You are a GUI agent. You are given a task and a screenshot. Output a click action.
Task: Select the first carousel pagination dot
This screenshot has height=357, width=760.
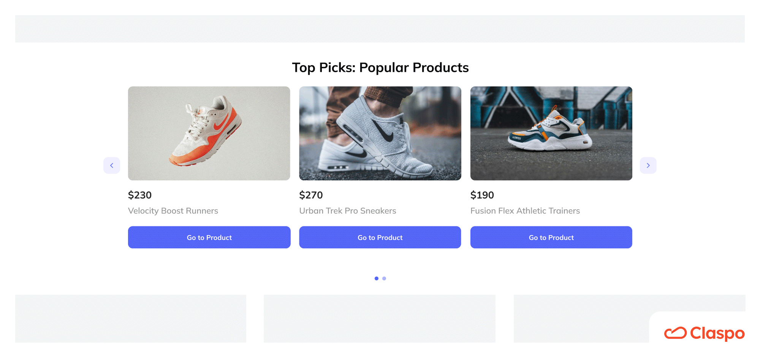(x=376, y=278)
